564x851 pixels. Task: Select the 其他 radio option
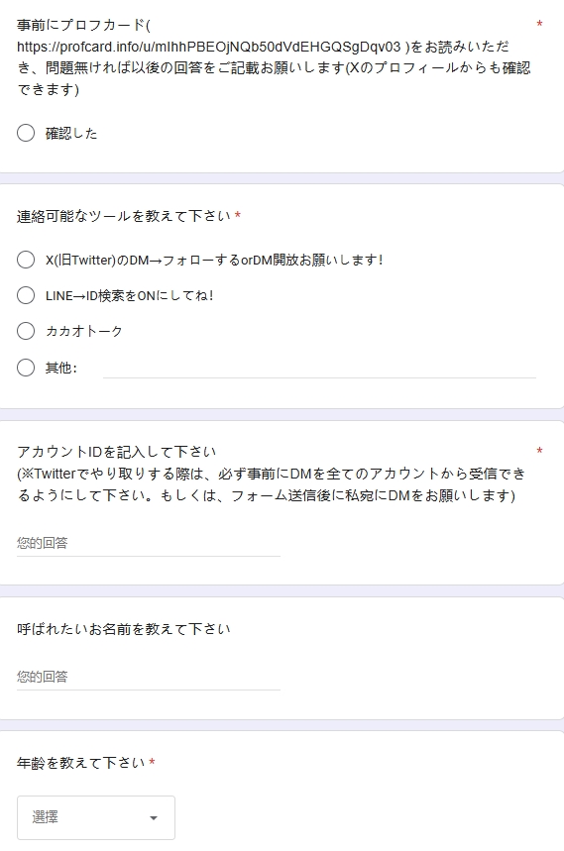point(26,368)
